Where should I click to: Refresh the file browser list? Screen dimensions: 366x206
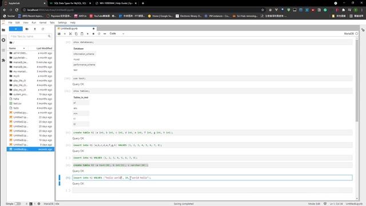(43, 29)
